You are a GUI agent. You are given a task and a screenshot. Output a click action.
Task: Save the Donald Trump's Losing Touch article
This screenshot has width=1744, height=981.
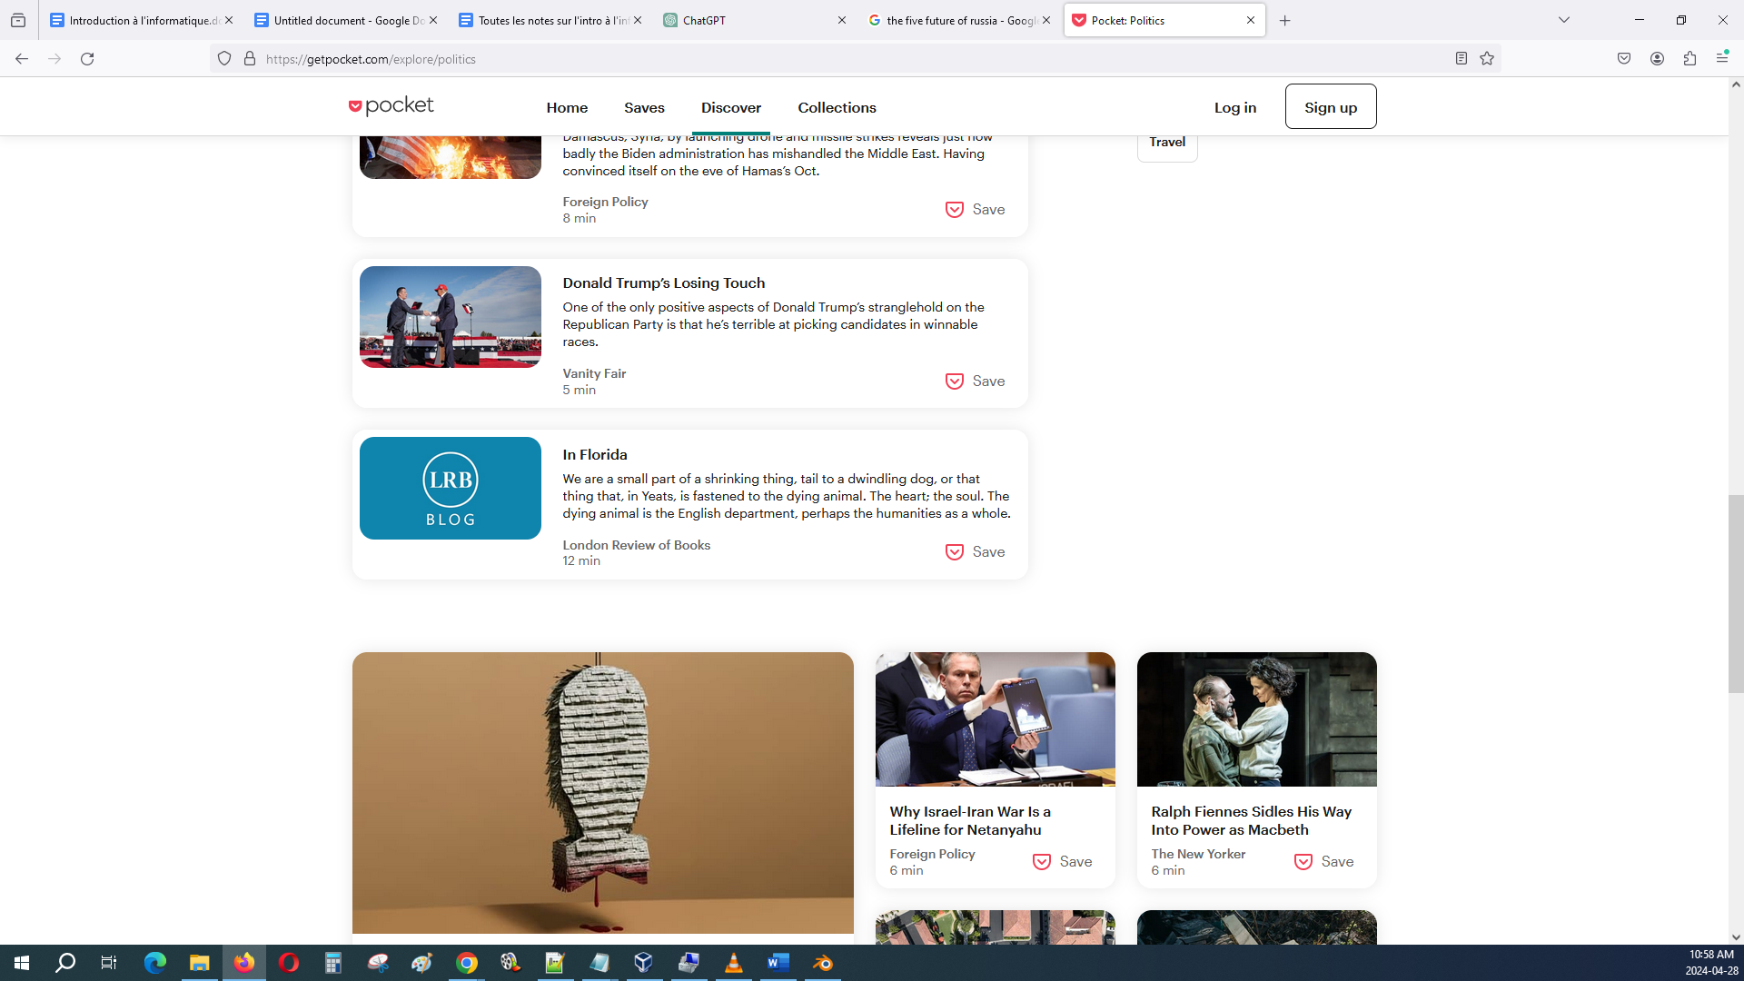(975, 381)
